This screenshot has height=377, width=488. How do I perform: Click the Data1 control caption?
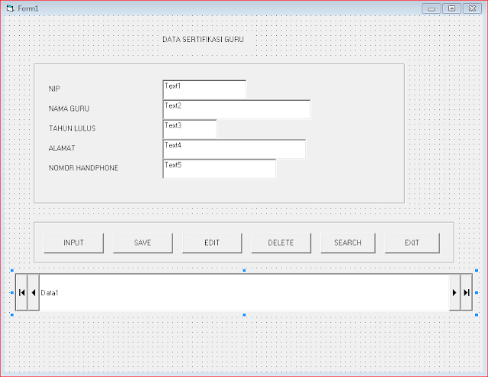(50, 293)
